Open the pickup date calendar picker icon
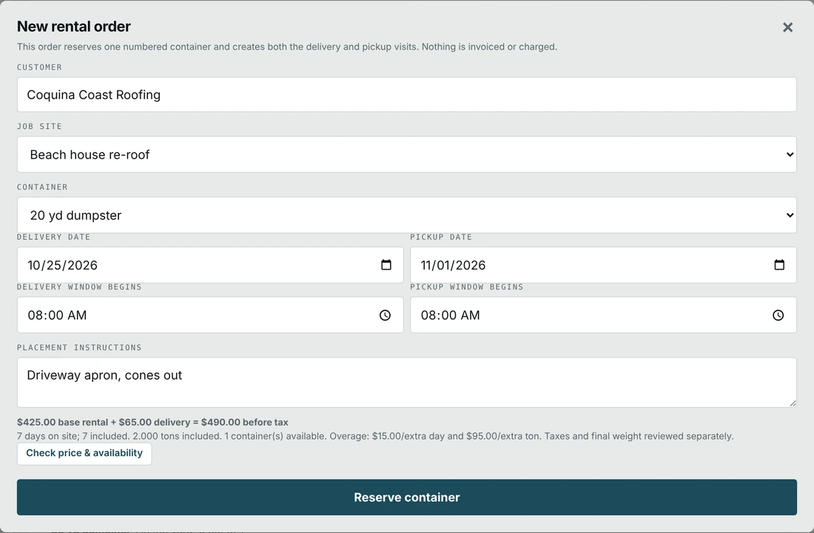The width and height of the screenshot is (814, 533). 778,265
